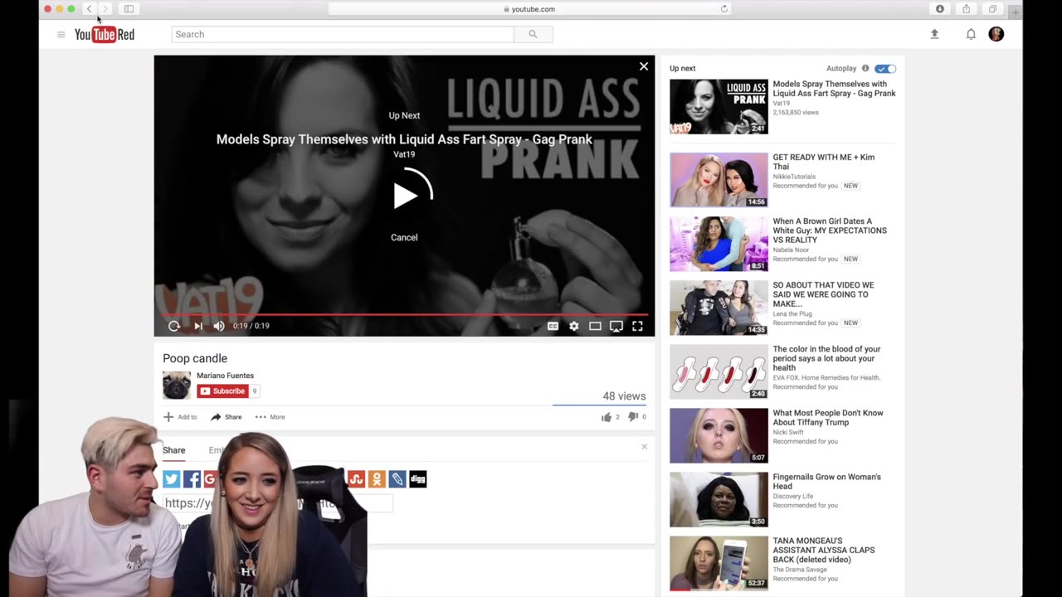Open the Lena the Plug video thumbnail
This screenshot has width=1062, height=597.
click(719, 308)
